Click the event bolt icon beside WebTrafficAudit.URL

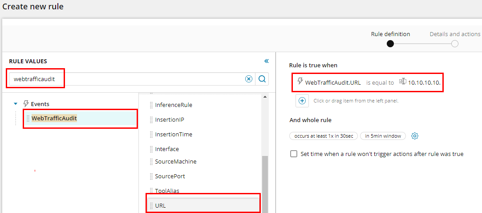[300, 81]
